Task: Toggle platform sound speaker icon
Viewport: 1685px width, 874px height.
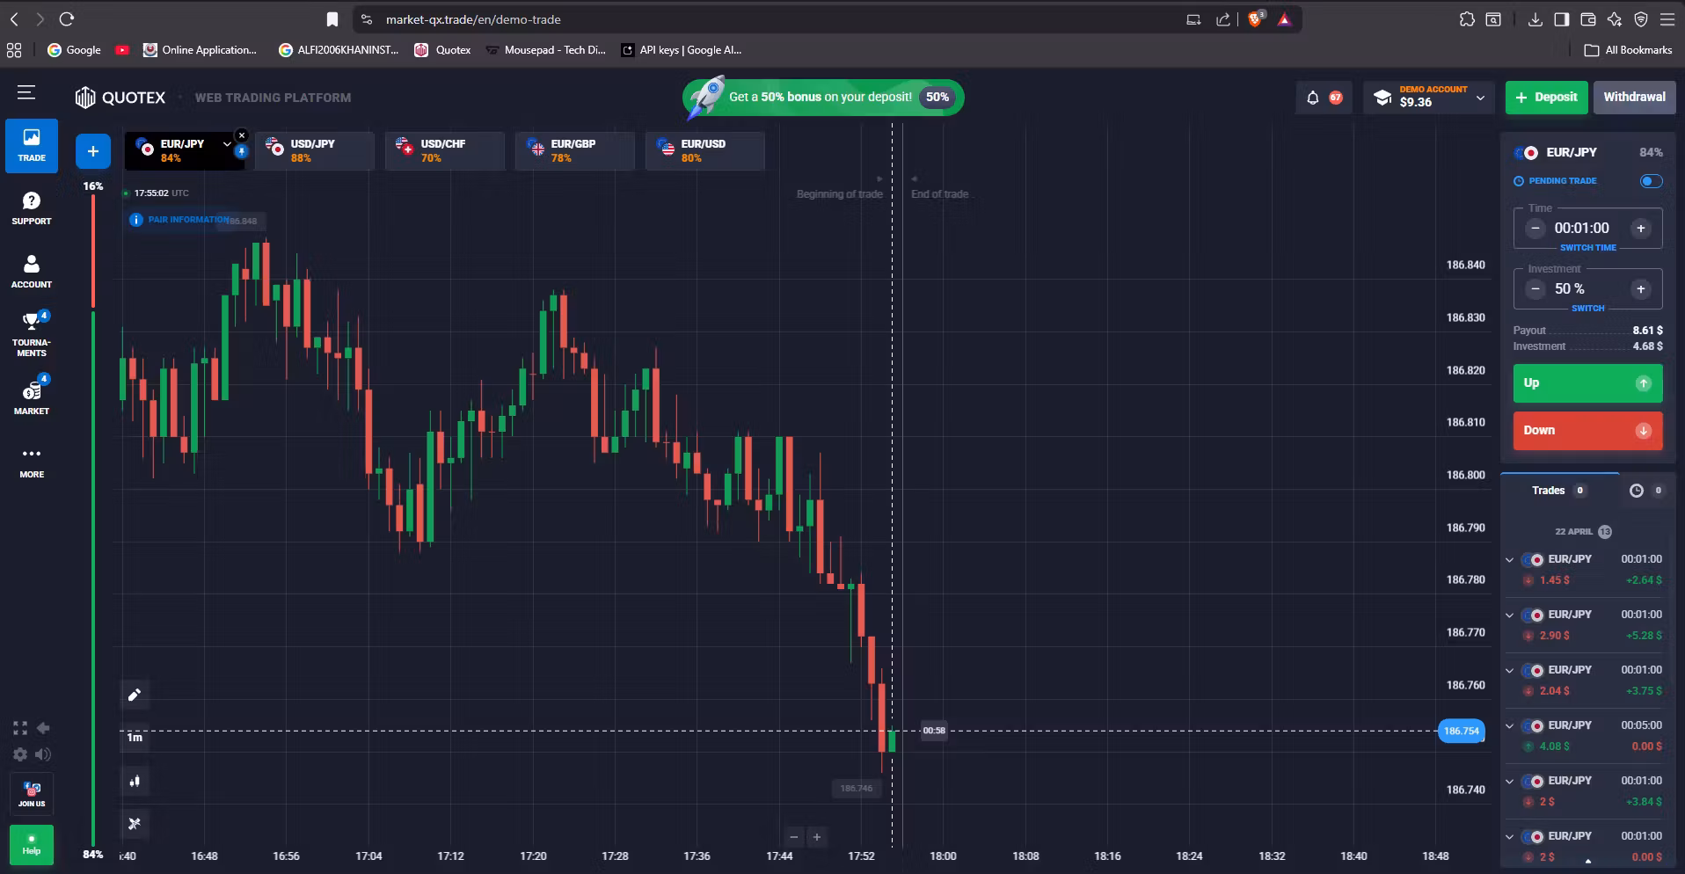Action: click(42, 754)
